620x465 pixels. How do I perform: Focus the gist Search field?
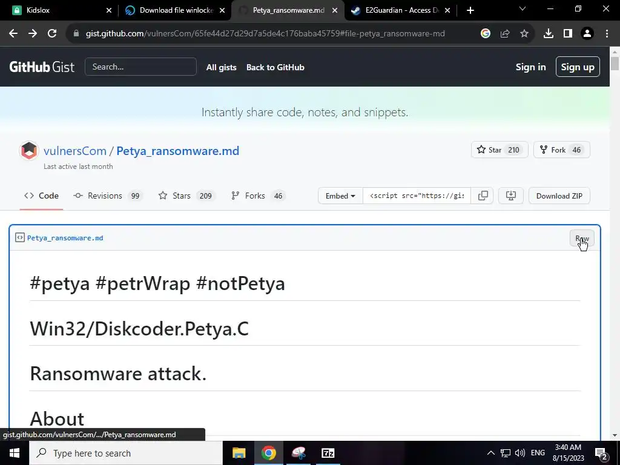(x=140, y=67)
